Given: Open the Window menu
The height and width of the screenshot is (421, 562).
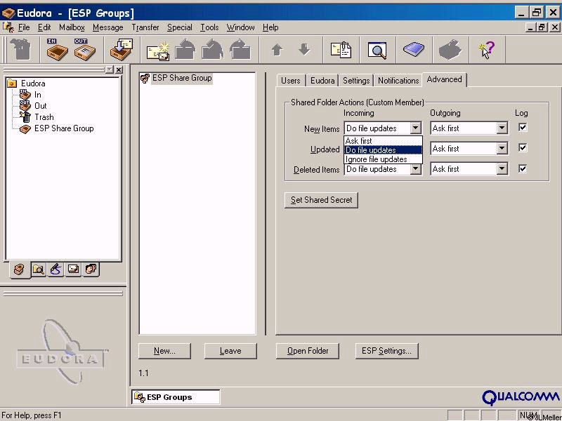Looking at the screenshot, I should [x=240, y=27].
